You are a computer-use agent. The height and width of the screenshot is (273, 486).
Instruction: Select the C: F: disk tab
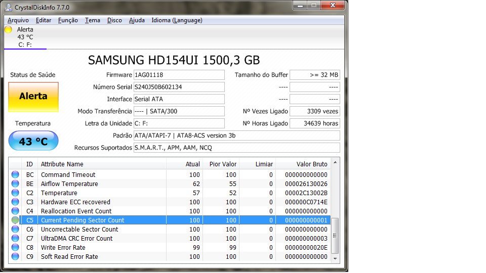(x=25, y=37)
